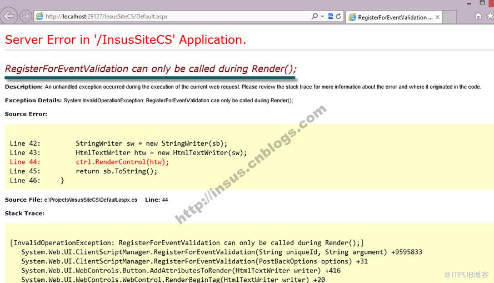Click the 'Source Error:' label
The height and width of the screenshot is (283, 494).
pyautogui.click(x=26, y=114)
